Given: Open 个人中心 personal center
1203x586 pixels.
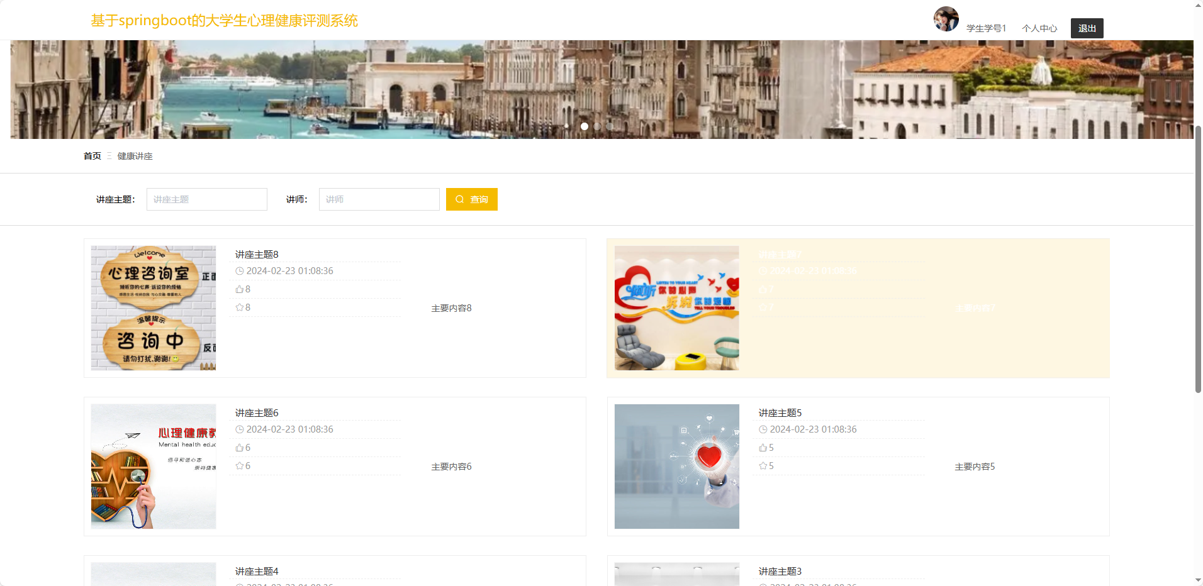Looking at the screenshot, I should [x=1039, y=28].
